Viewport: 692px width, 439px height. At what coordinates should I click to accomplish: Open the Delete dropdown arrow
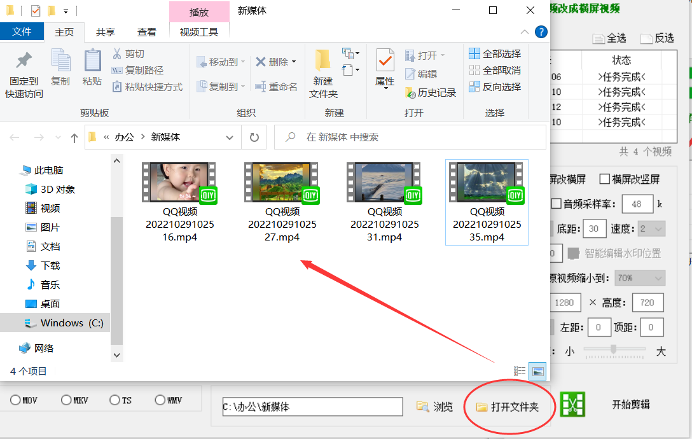294,62
